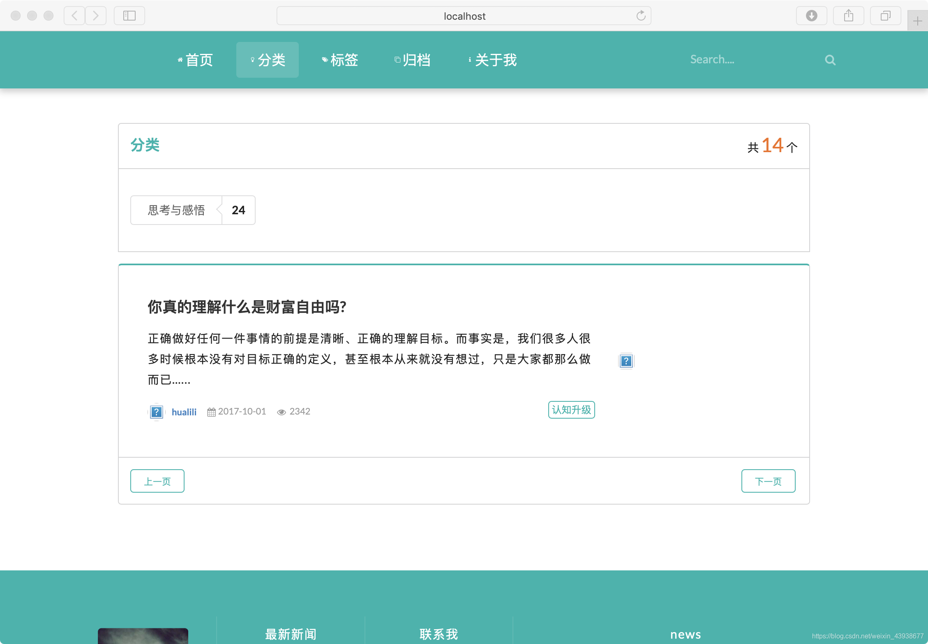Go to previous page with 上一页
The image size is (928, 644).
pos(157,481)
